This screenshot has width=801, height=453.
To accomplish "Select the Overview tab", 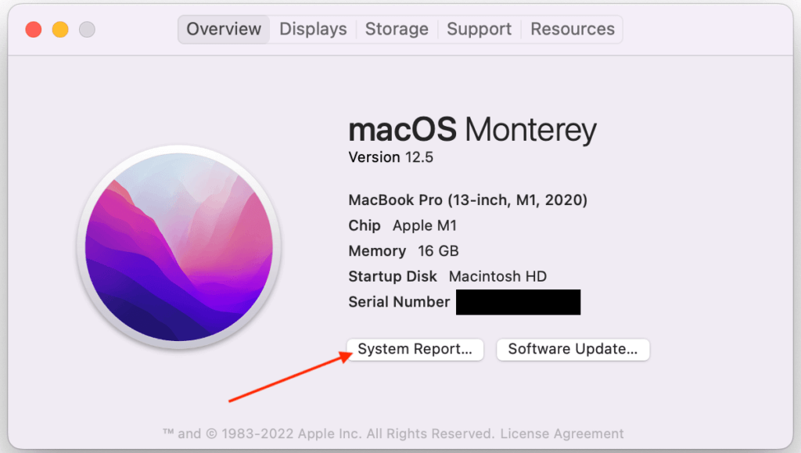I will click(x=223, y=29).
